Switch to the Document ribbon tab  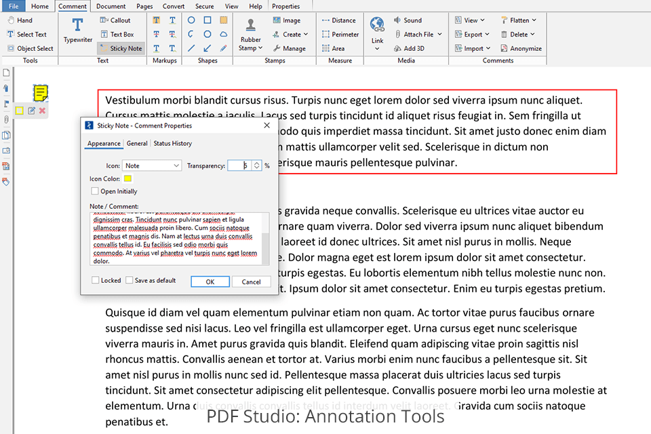click(x=111, y=6)
